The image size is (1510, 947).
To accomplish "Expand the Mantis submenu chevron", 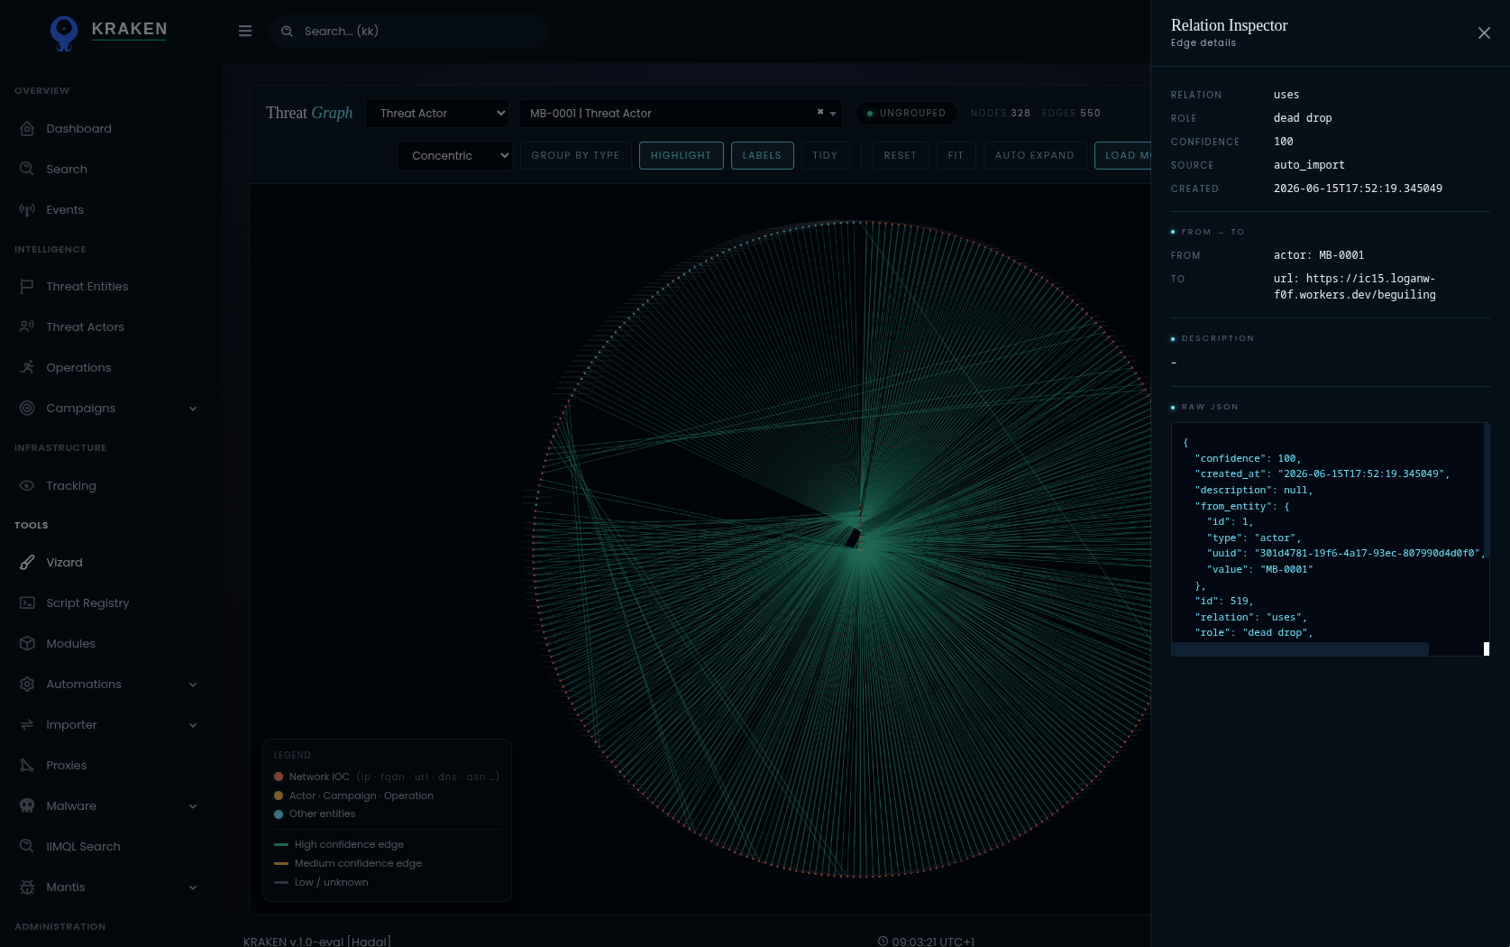I will tap(193, 887).
